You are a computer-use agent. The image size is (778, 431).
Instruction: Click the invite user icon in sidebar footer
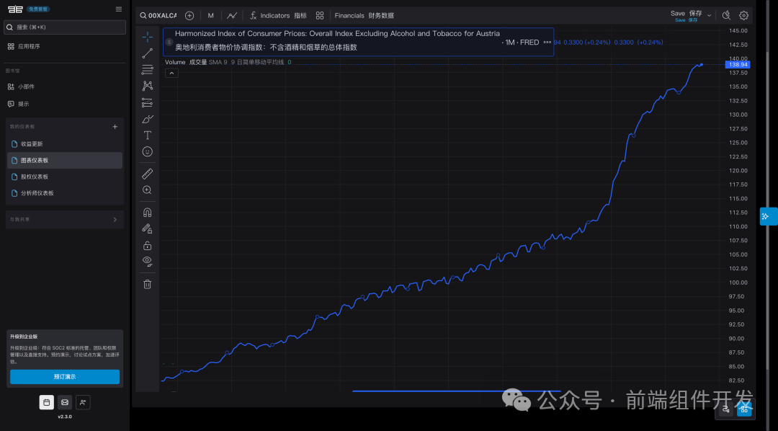coord(83,402)
